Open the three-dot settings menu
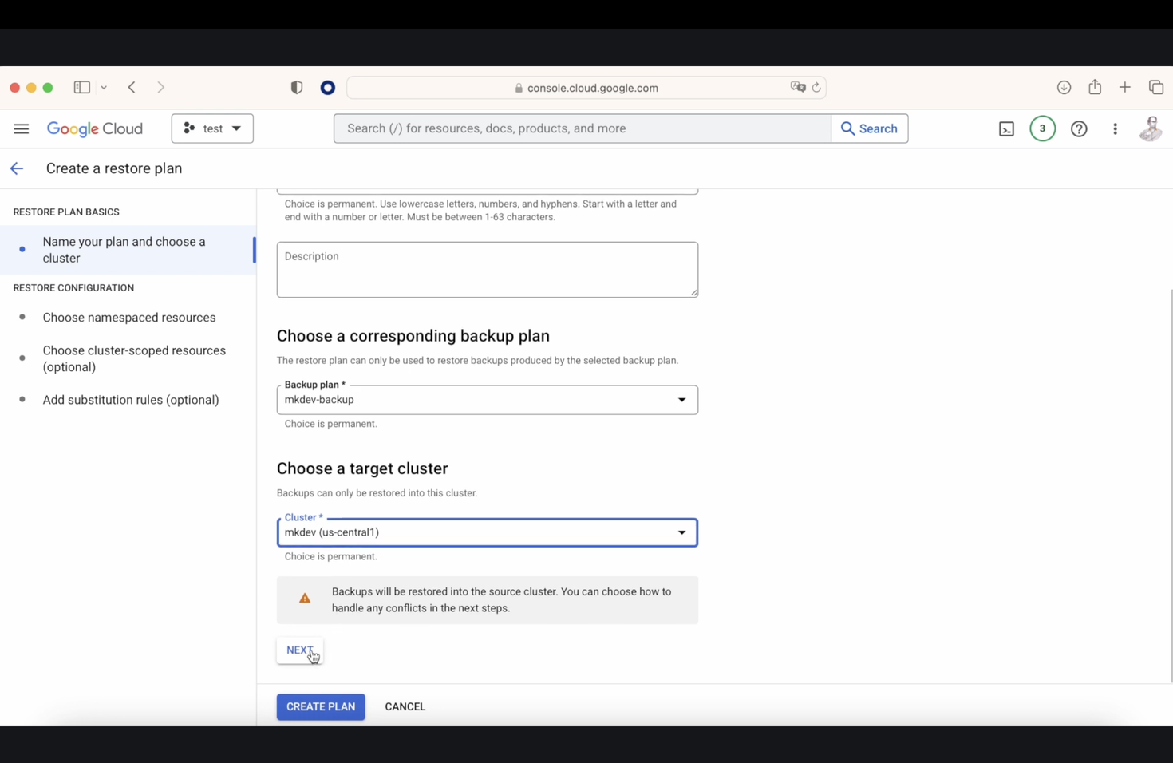This screenshot has width=1173, height=763. 1115,128
